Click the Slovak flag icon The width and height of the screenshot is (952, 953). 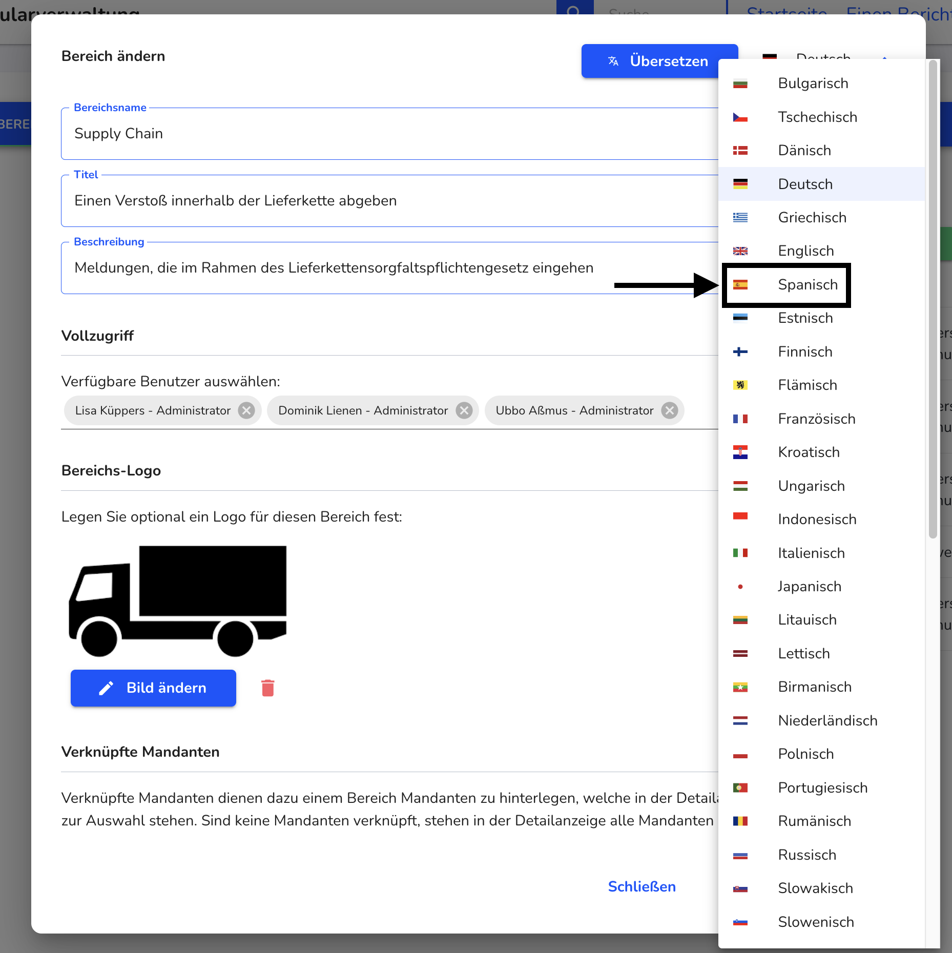click(740, 888)
